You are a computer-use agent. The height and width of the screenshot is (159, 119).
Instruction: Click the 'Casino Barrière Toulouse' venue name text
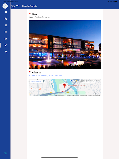pos(39,17)
